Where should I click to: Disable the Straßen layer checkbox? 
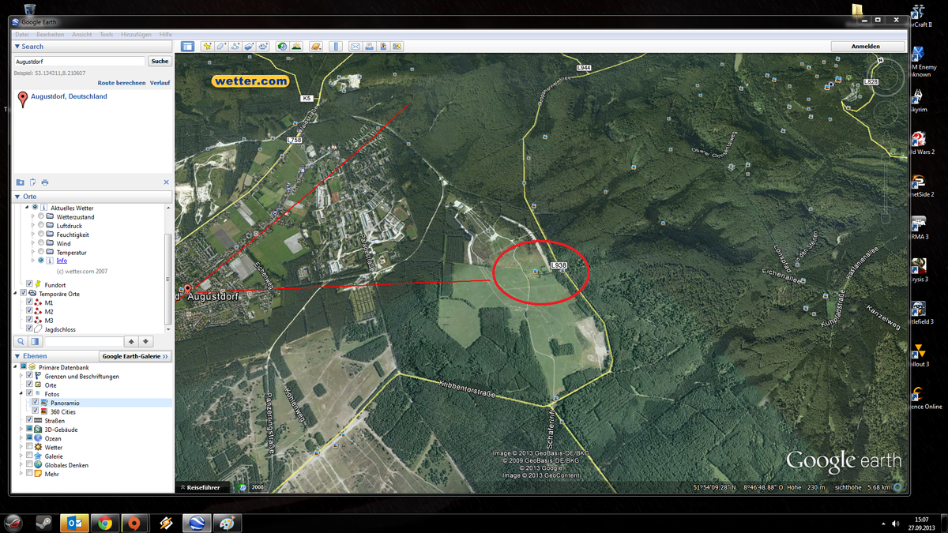pyautogui.click(x=30, y=421)
